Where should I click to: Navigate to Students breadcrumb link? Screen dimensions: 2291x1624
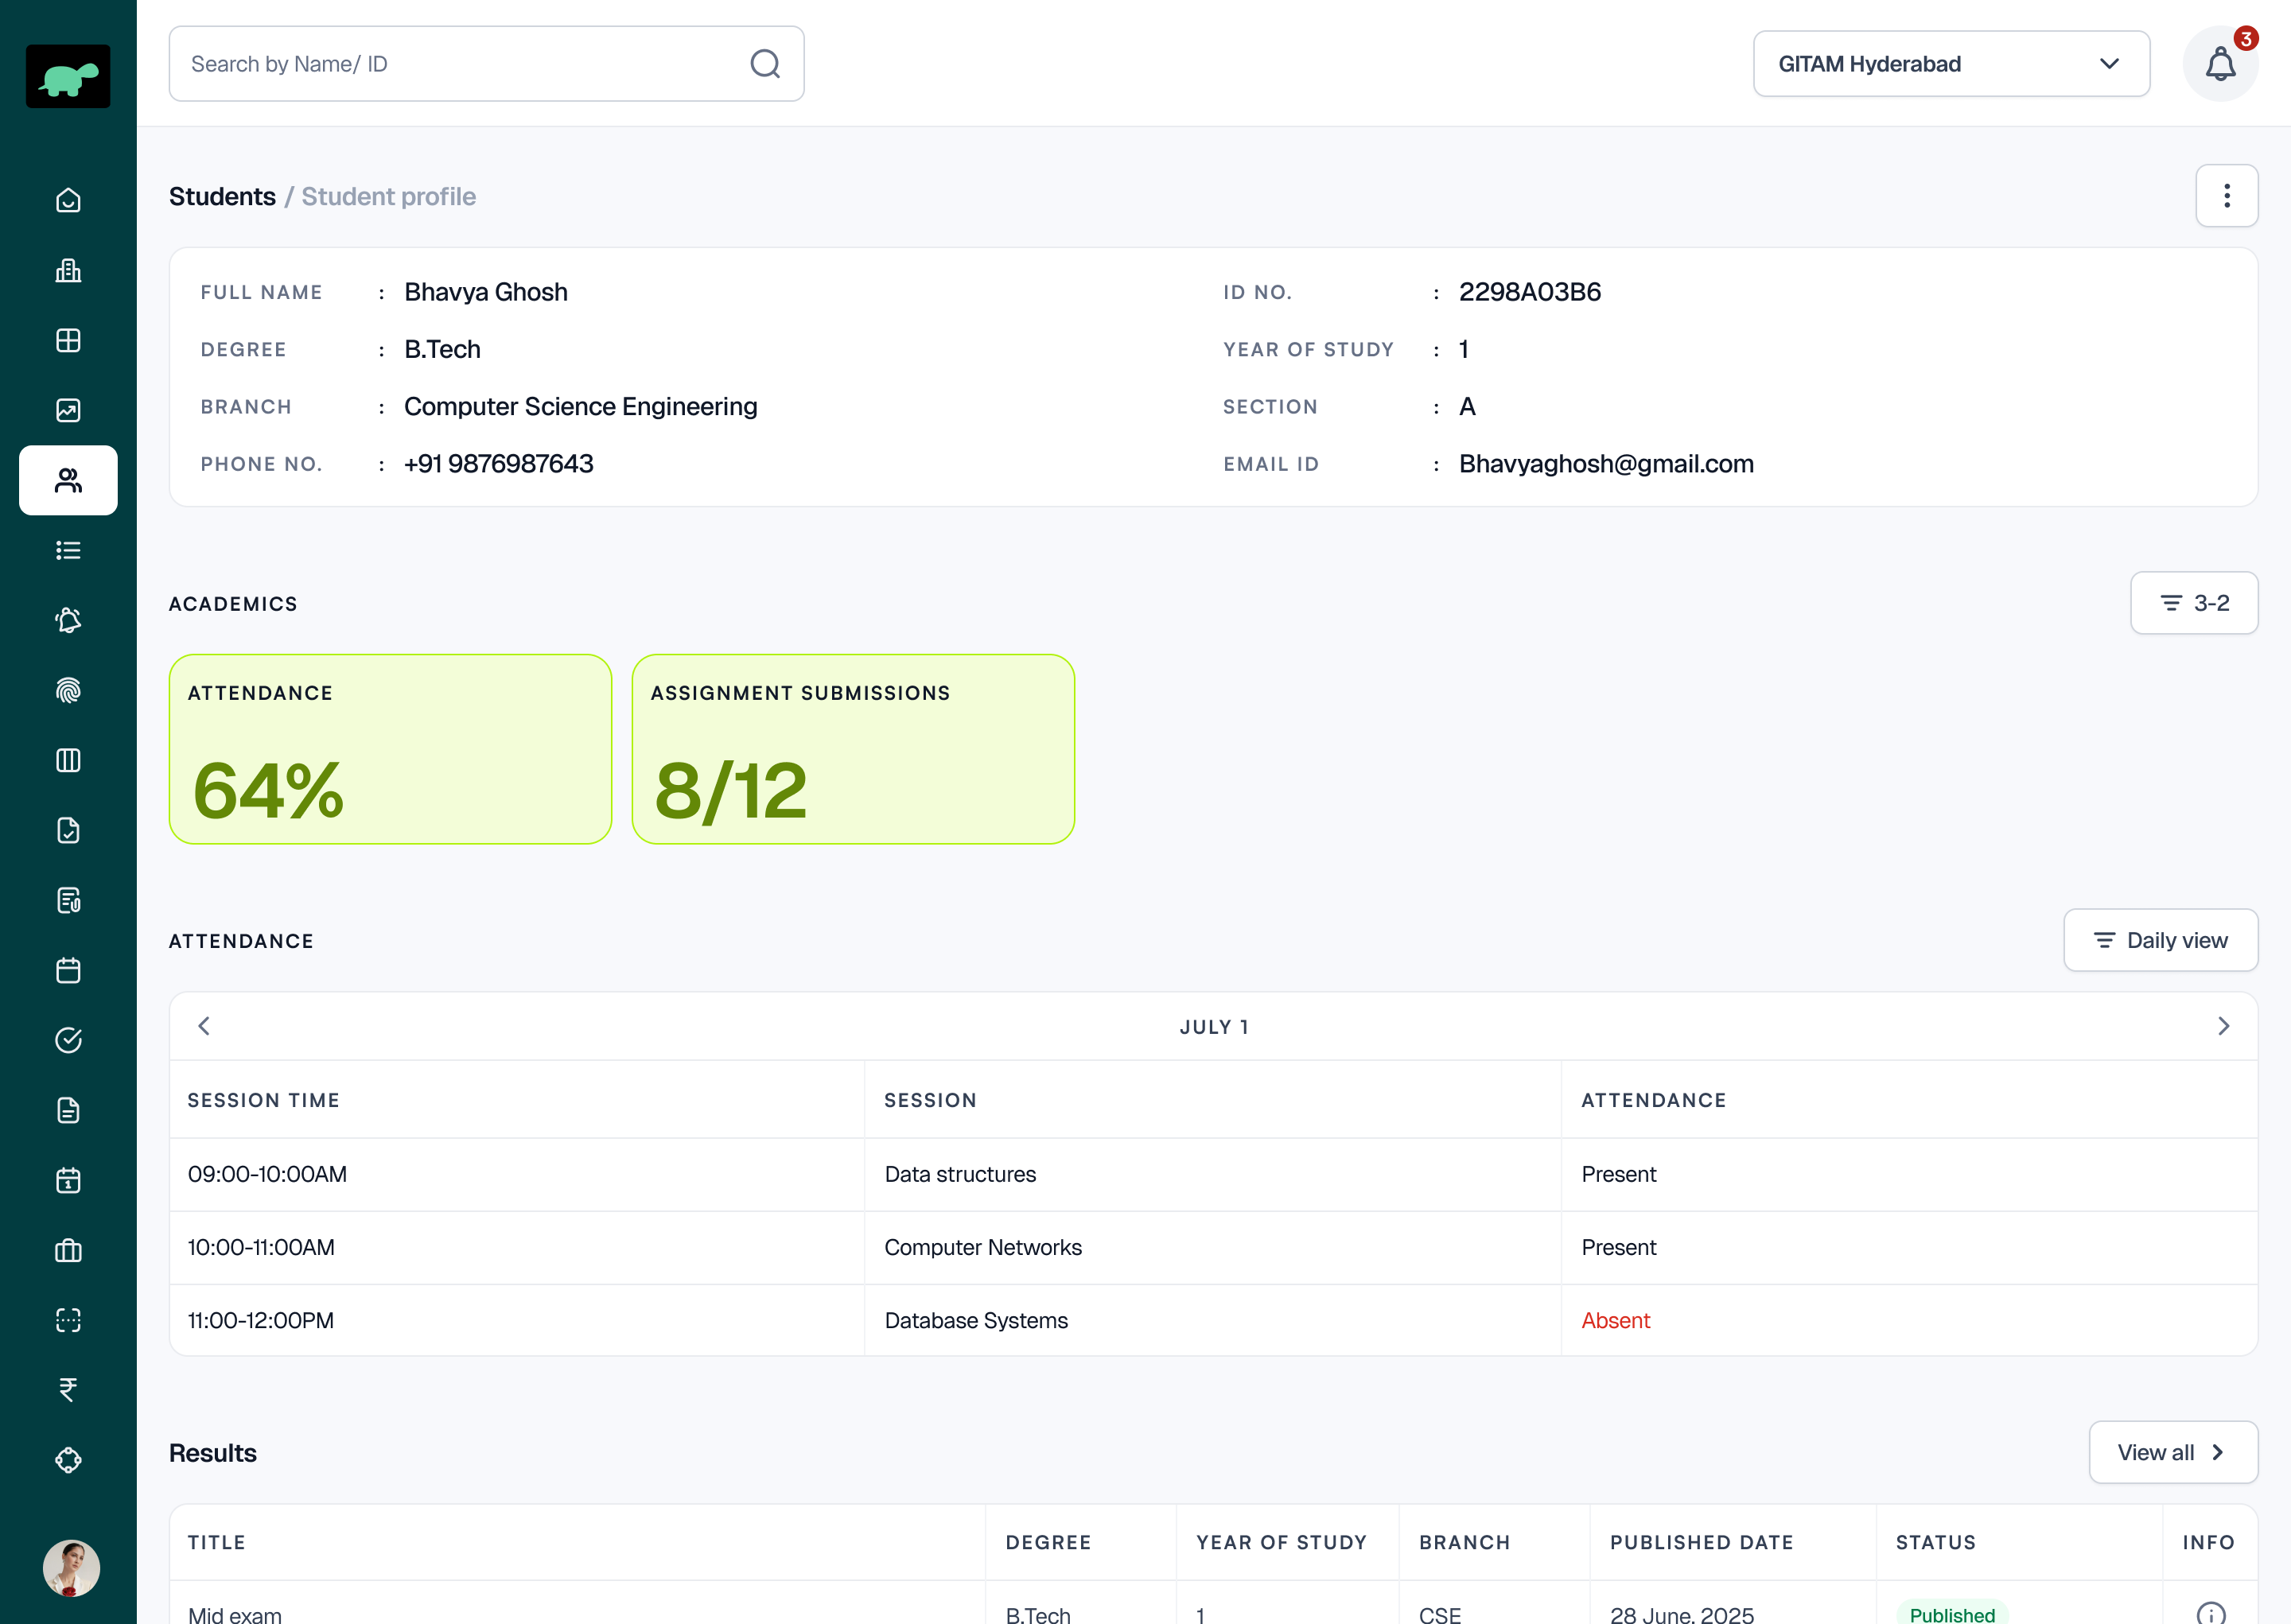222,196
